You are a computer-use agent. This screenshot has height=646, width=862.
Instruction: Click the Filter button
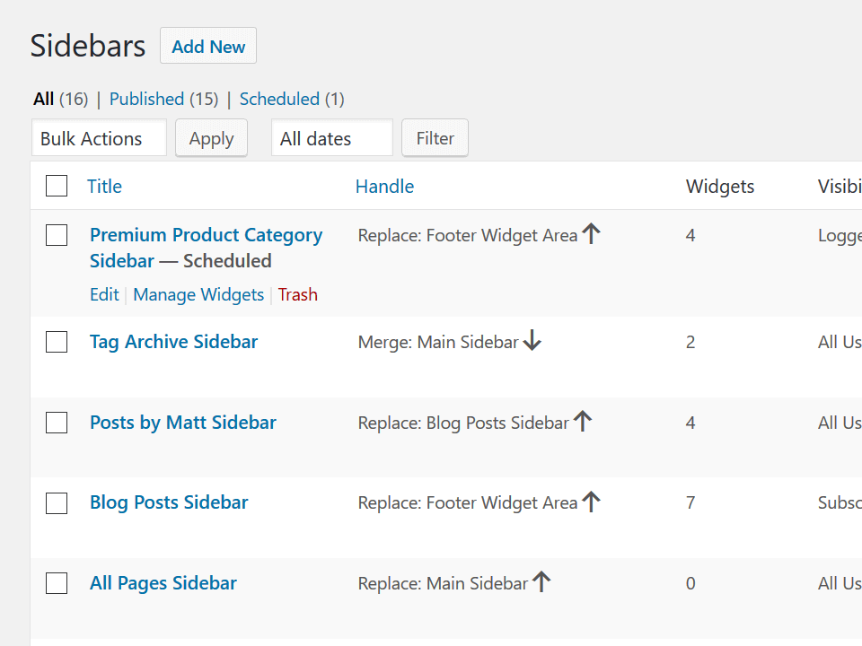435,138
